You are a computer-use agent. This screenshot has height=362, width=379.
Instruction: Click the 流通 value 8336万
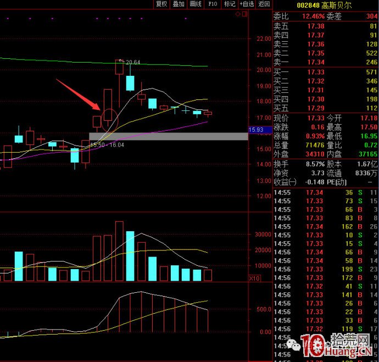pyautogui.click(x=366, y=173)
